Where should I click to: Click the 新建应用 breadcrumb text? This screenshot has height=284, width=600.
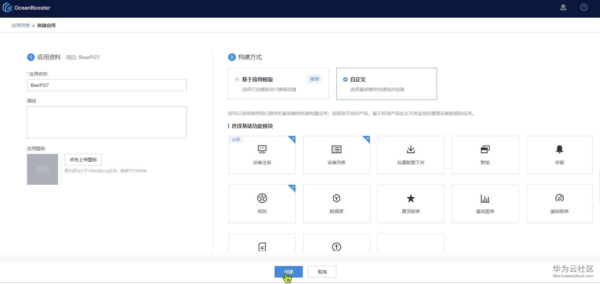tap(46, 25)
